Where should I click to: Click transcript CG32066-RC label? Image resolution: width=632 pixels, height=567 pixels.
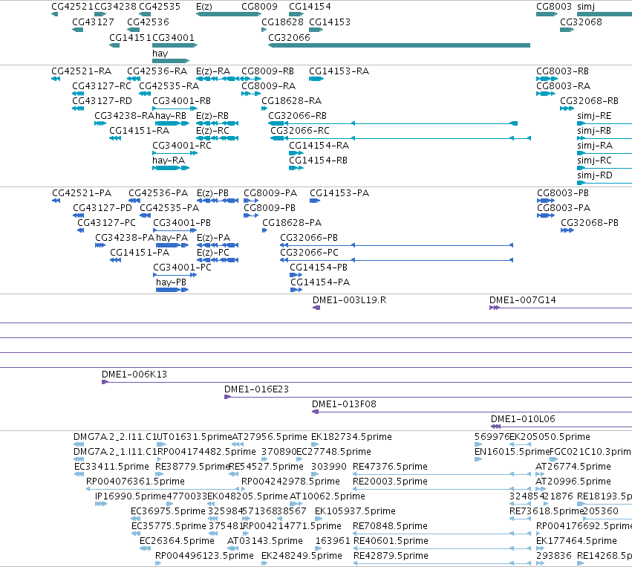[300, 131]
